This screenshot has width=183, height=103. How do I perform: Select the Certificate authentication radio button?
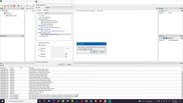click(39, 55)
